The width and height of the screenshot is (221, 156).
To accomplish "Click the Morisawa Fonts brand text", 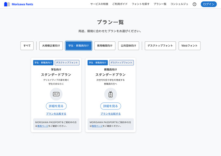I will (x=22, y=4).
